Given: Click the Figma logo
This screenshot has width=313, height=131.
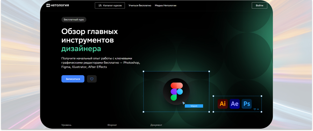Looking at the screenshot, I should click(176, 92).
